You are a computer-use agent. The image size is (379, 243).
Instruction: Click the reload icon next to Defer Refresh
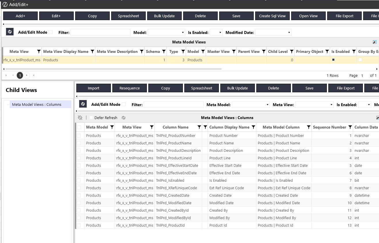(x=124, y=118)
